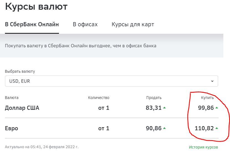Image resolution: width=230 pixels, height=151 pixels.
Task: Click the Доллар США row label
Action: pos(22,108)
